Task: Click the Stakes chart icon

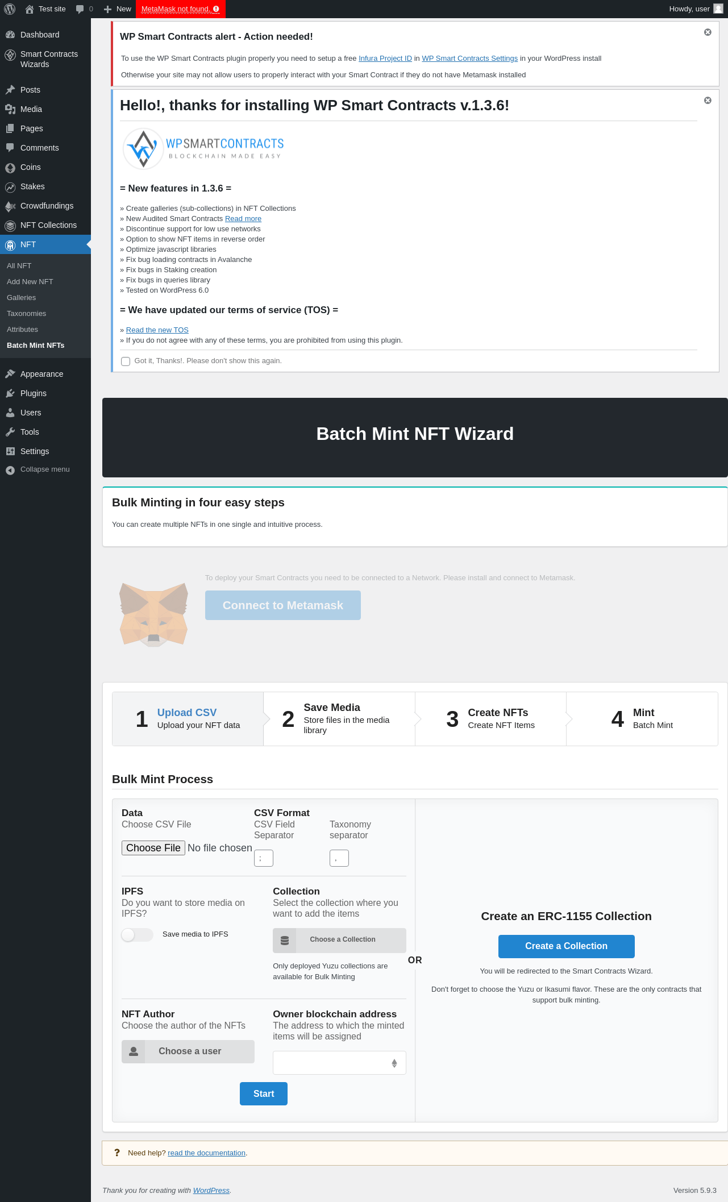Action: tap(10, 187)
